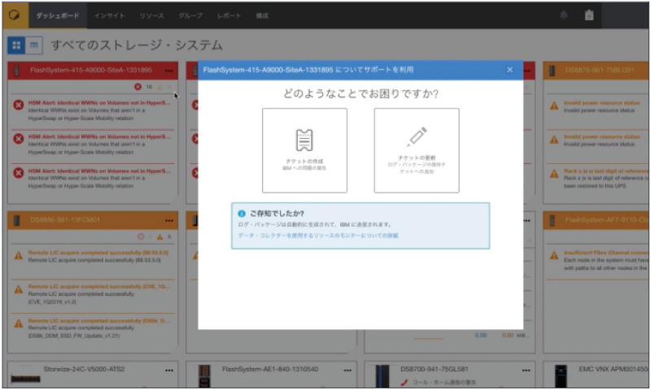651x390 pixels.
Task: Open Remote LIC acquire completed successfully (CVE_1Q... alert
Action: pyautogui.click(x=99, y=286)
